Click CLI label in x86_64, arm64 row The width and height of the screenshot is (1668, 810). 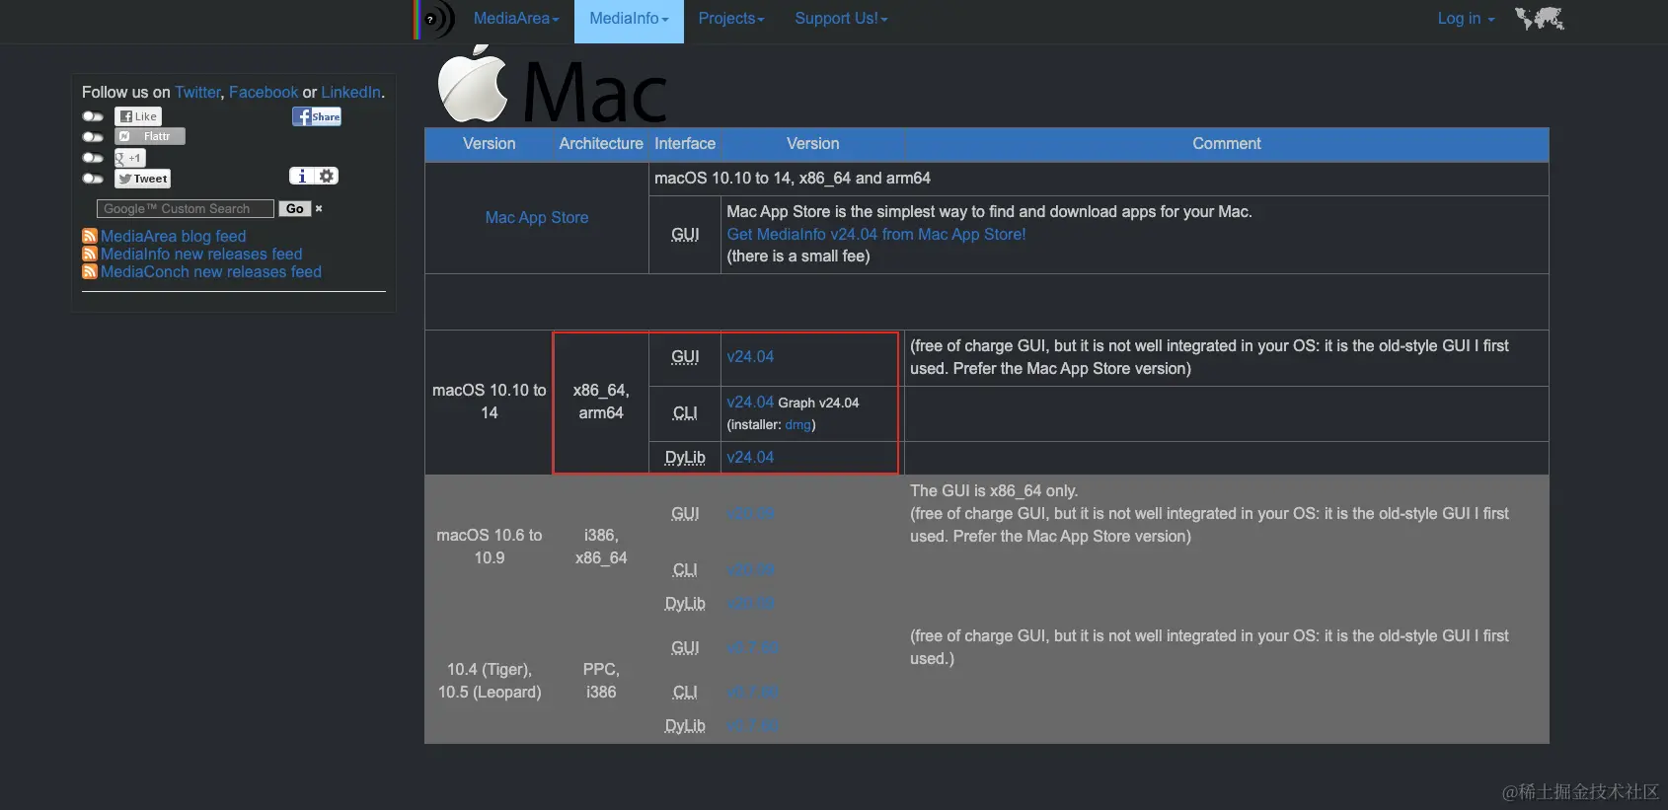click(685, 412)
